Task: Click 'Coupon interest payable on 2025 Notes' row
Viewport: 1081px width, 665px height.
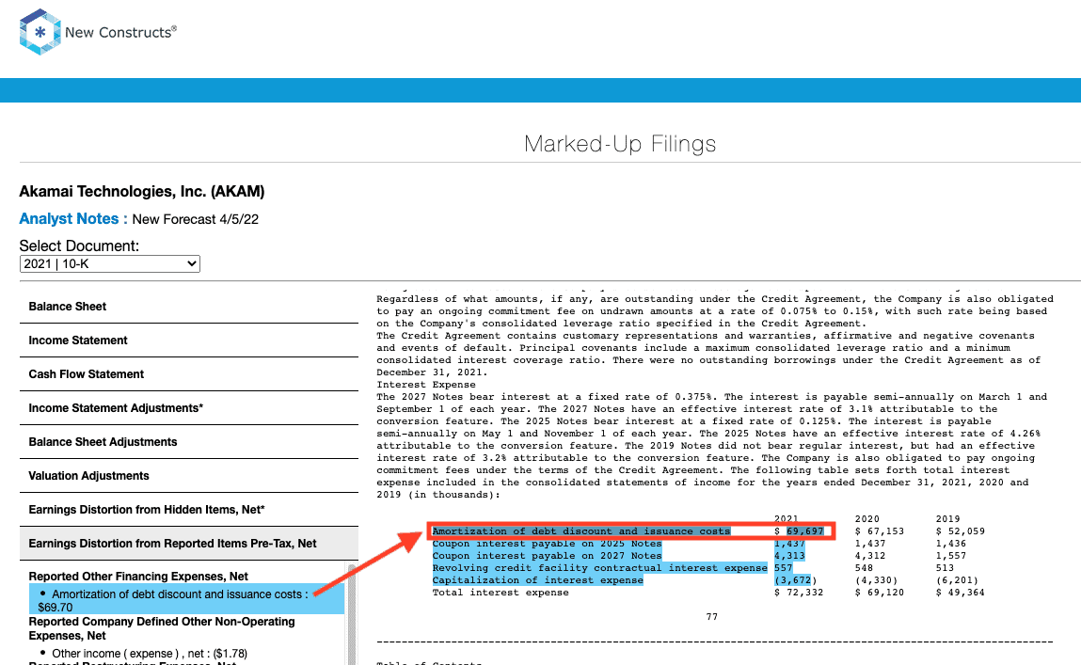Action: point(547,544)
